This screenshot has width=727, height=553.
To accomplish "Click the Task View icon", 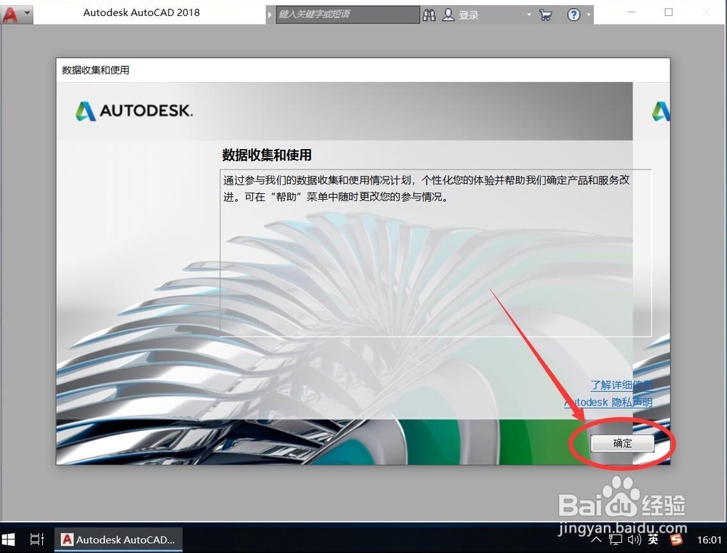I will point(36,539).
